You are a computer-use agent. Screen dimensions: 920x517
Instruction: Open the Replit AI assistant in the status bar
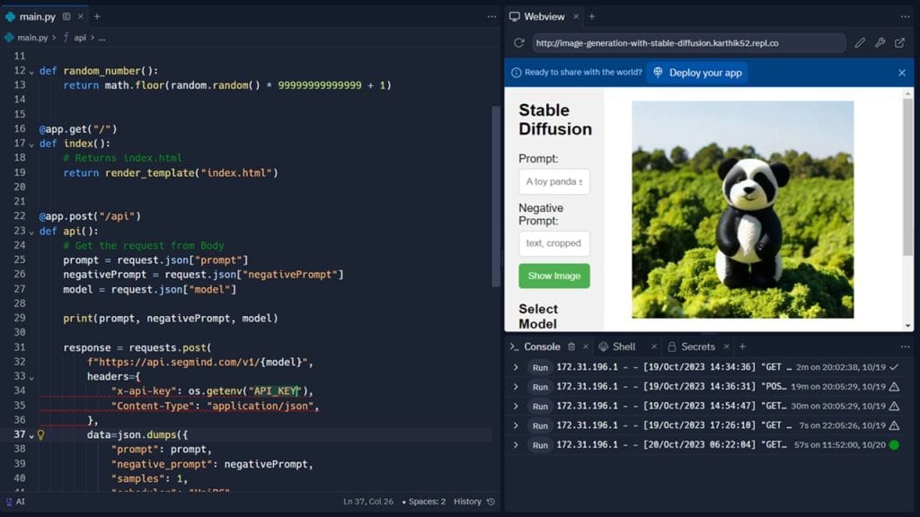[17, 501]
